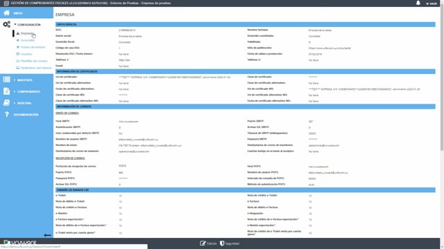Click the Host SMTP value
Image resolution: width=444 pixels, height=249 pixels.
click(128, 122)
